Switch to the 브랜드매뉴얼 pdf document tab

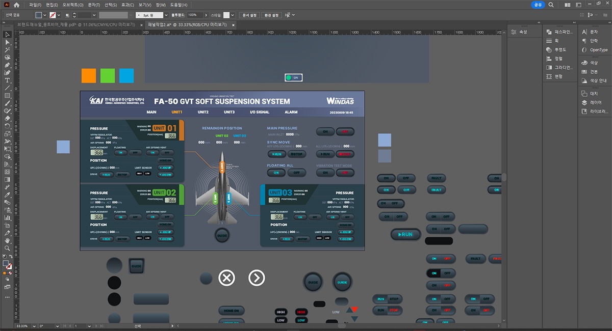pyautogui.click(x=76, y=24)
